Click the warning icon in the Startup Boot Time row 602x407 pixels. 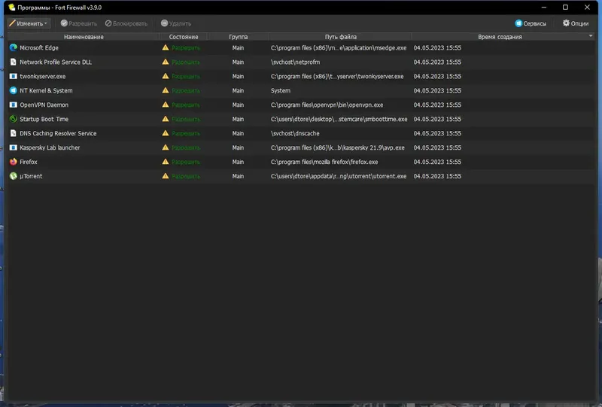click(166, 119)
